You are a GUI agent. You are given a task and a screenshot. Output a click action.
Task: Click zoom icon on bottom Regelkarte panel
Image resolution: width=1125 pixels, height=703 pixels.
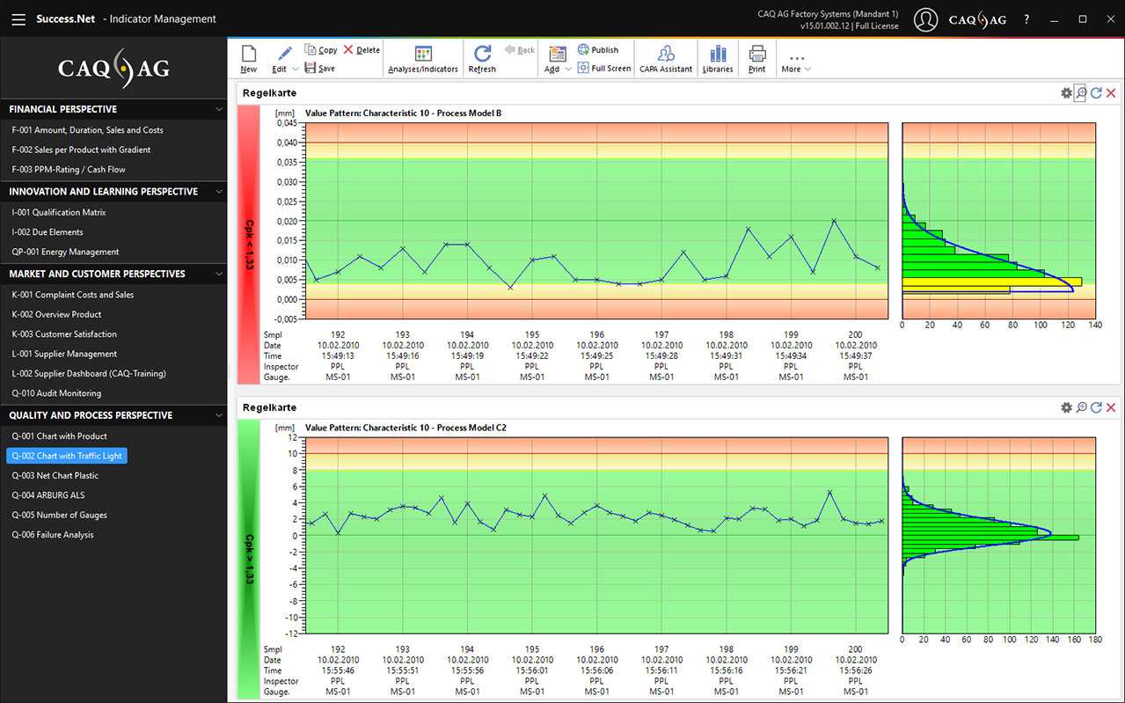1081,407
